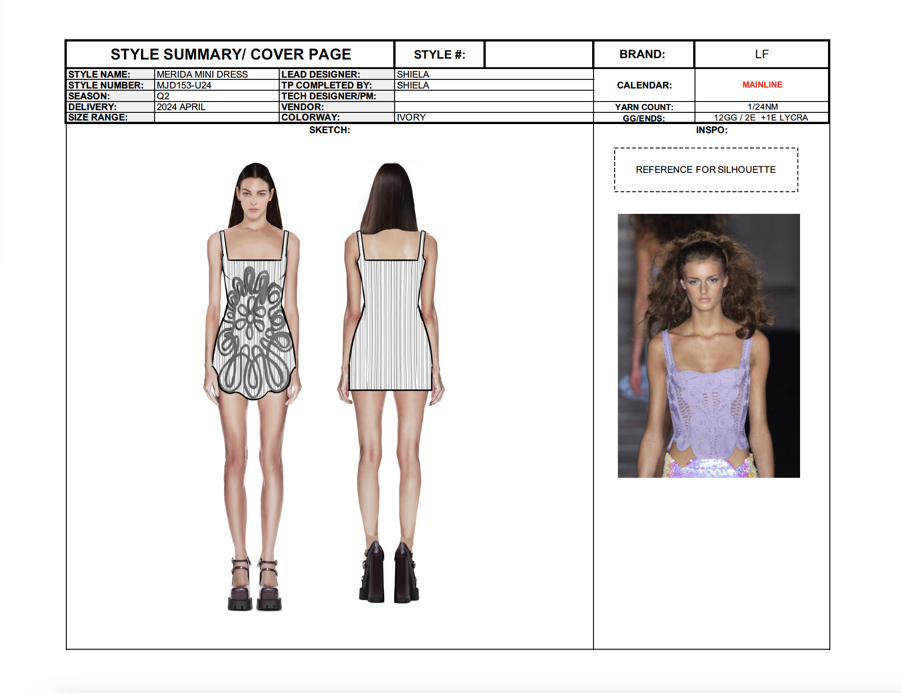Click the Lead Designer Shiela cell
The image size is (902, 693).
(494, 74)
